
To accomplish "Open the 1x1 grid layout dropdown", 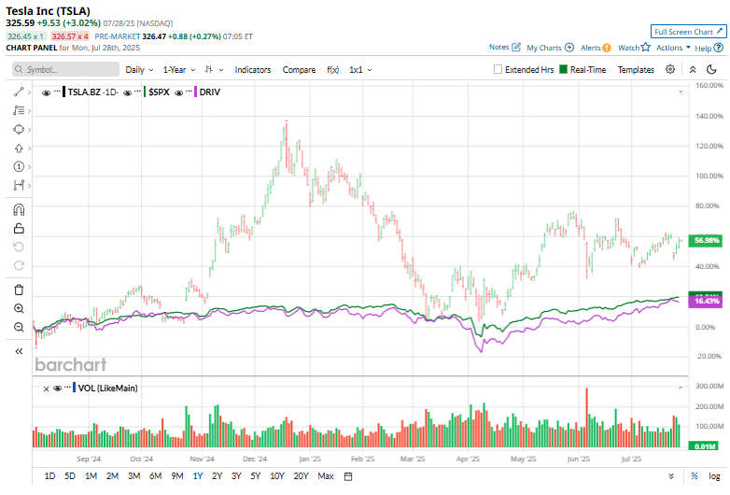I will [360, 69].
